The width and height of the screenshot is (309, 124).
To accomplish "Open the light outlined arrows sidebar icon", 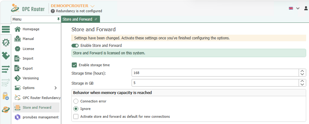I will point(6,82).
